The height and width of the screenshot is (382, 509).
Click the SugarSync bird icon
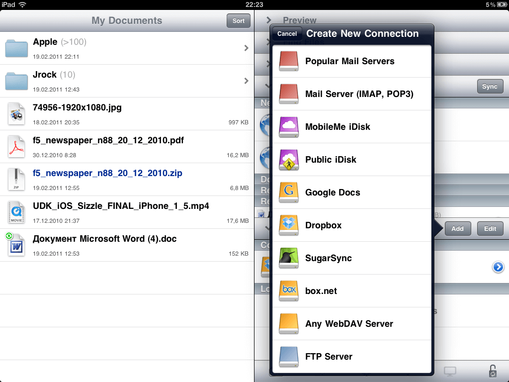click(289, 258)
